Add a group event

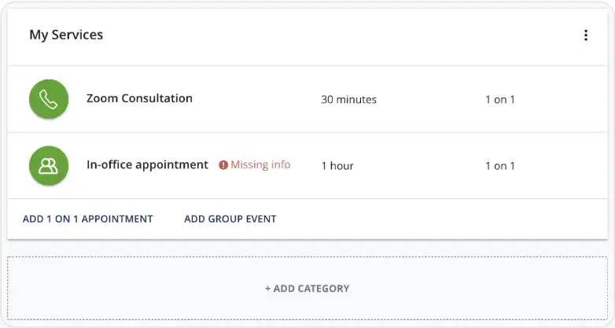click(x=230, y=219)
